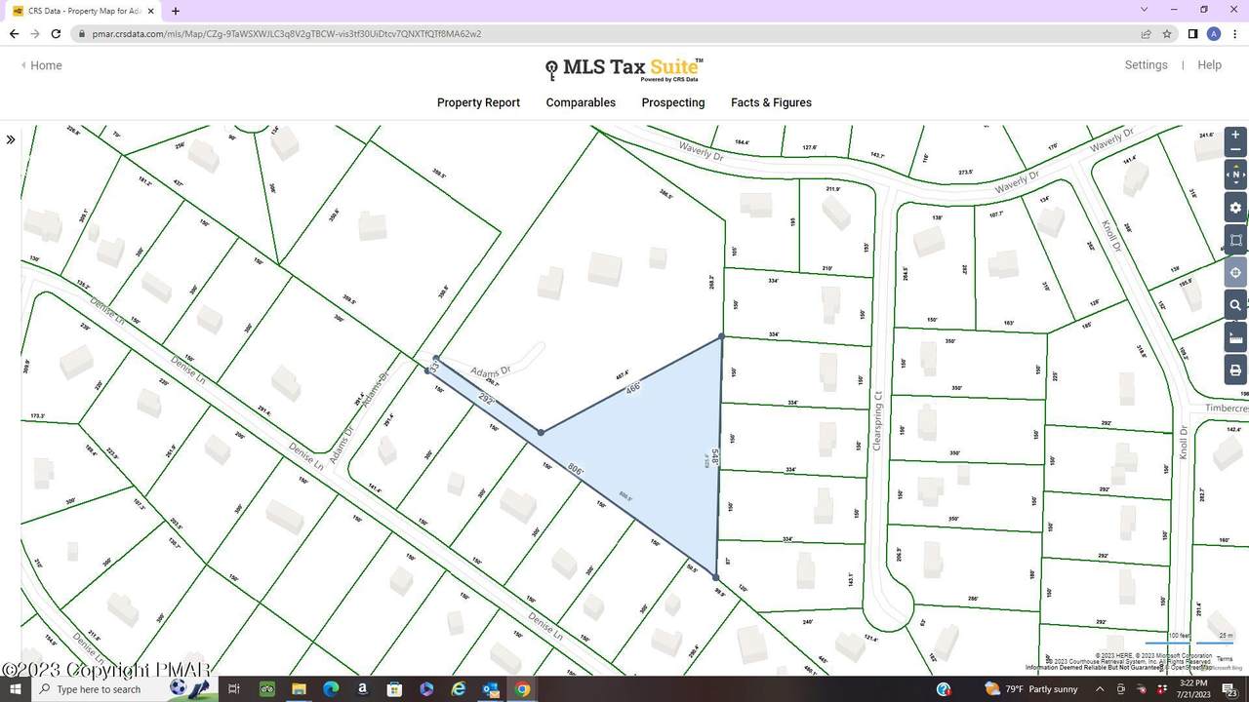Zoom out the map with minus button

[1235, 150]
